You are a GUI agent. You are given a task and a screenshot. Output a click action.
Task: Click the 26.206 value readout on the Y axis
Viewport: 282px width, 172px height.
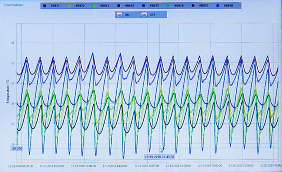click(x=17, y=149)
